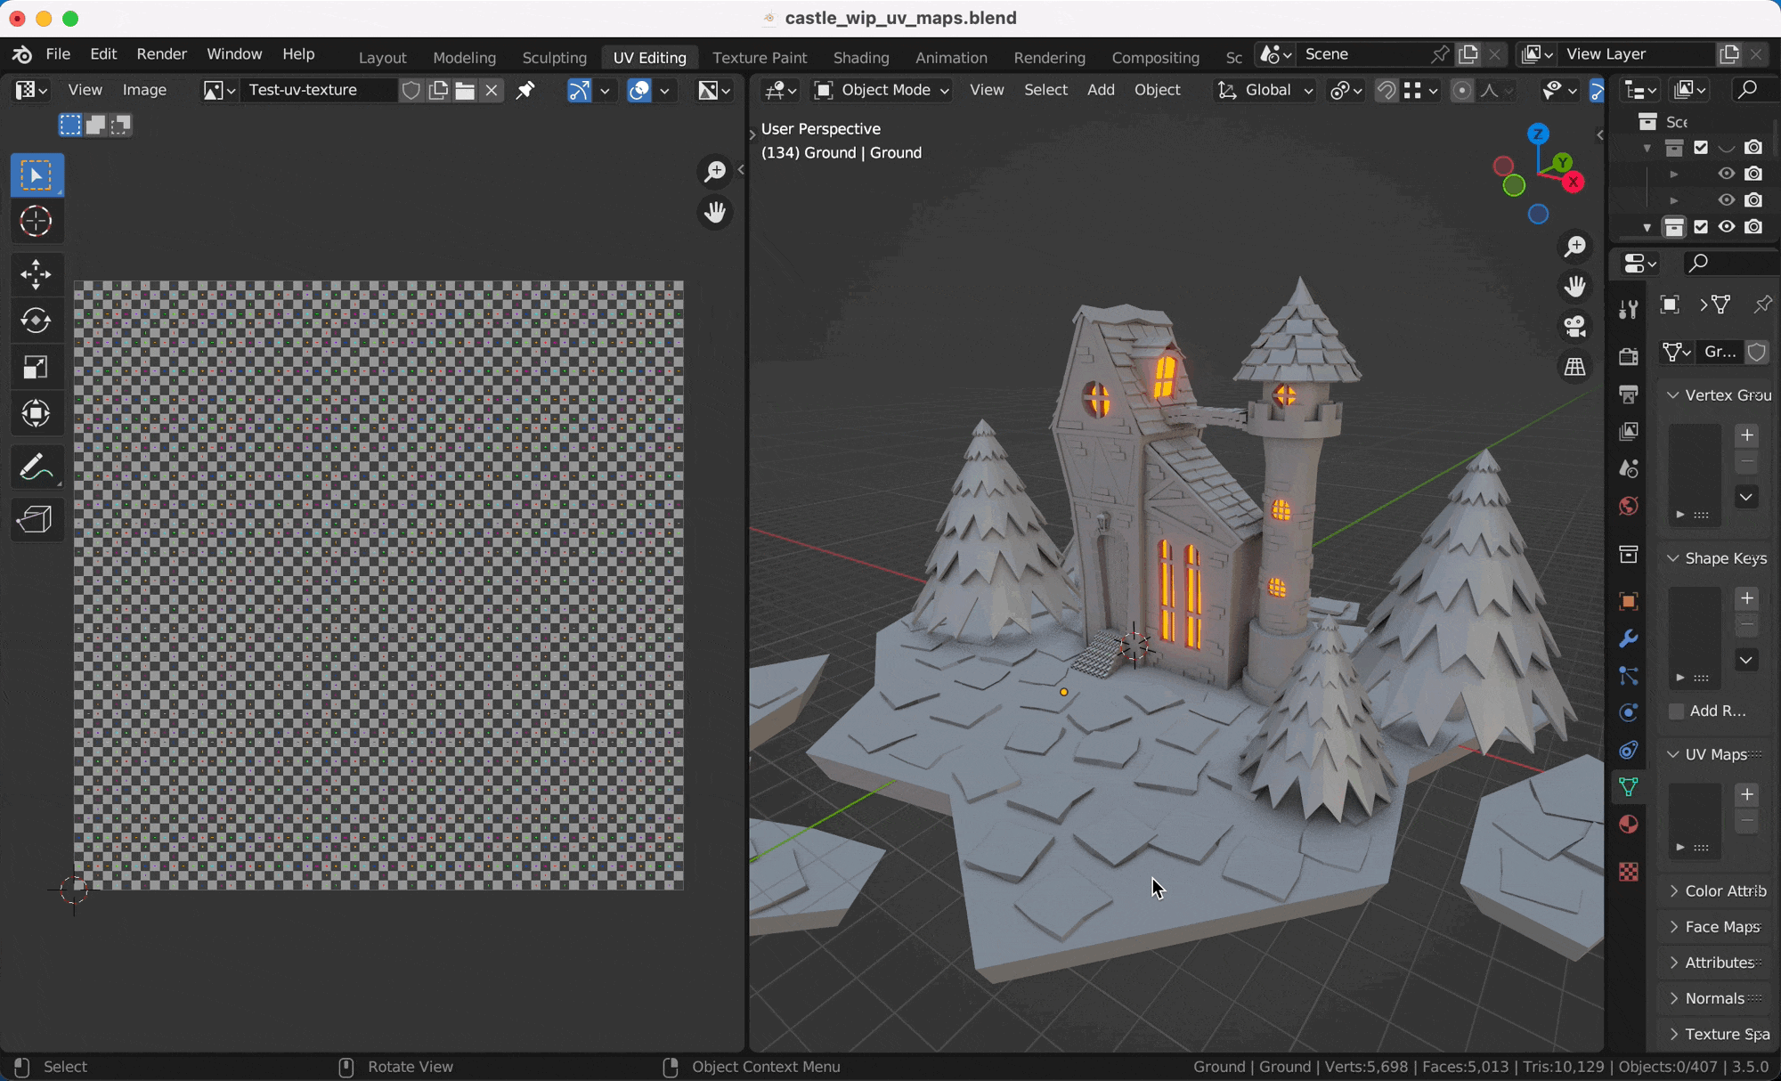Open the Particles properties tab

point(1629,676)
